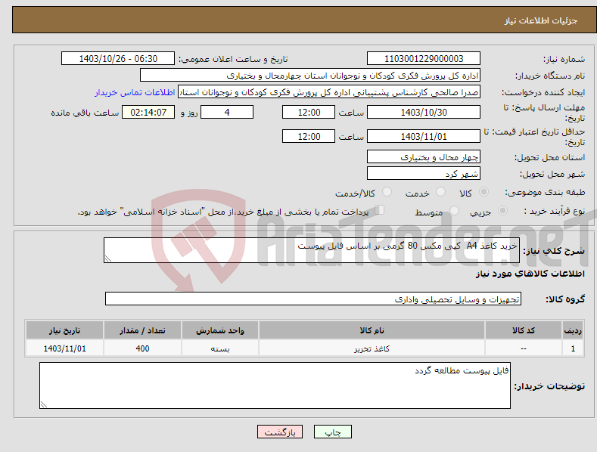Click the quantity cell 400

[142, 348]
